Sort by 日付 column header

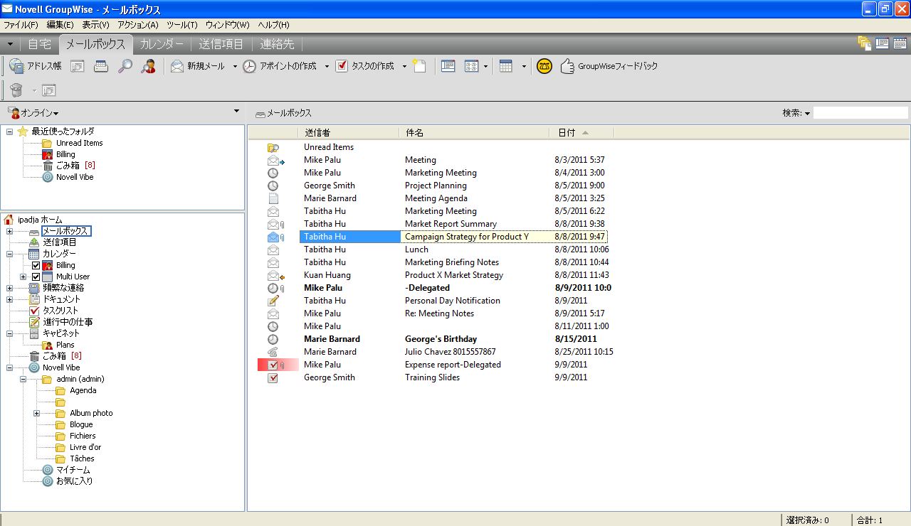581,133
